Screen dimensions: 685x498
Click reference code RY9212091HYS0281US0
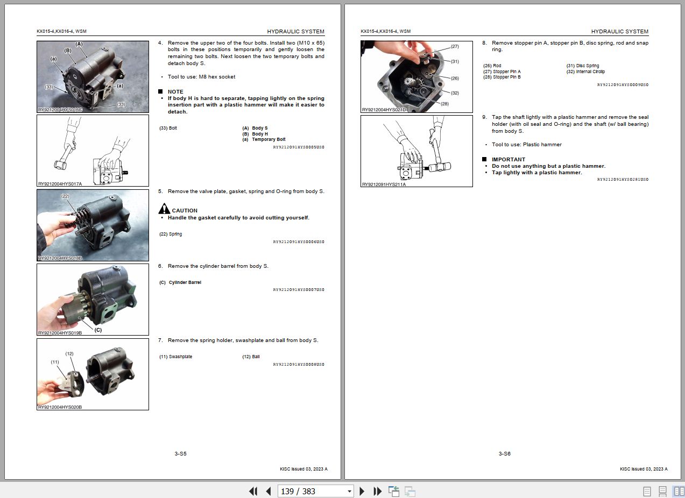click(623, 179)
